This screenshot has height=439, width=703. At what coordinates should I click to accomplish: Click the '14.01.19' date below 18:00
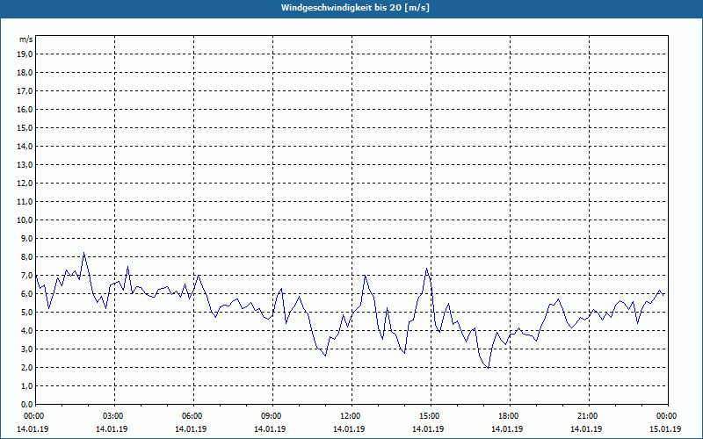coord(507,429)
